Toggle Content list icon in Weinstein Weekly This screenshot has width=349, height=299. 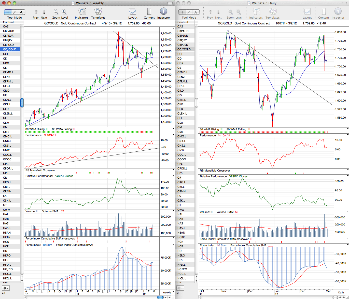pyautogui.click(x=149, y=11)
